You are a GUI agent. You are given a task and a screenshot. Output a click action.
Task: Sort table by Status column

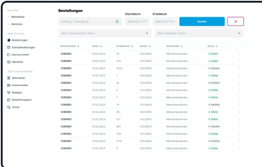(216, 46)
